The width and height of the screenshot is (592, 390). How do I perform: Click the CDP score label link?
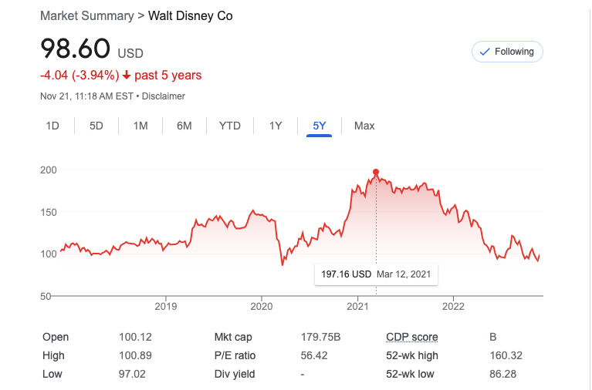click(x=412, y=337)
